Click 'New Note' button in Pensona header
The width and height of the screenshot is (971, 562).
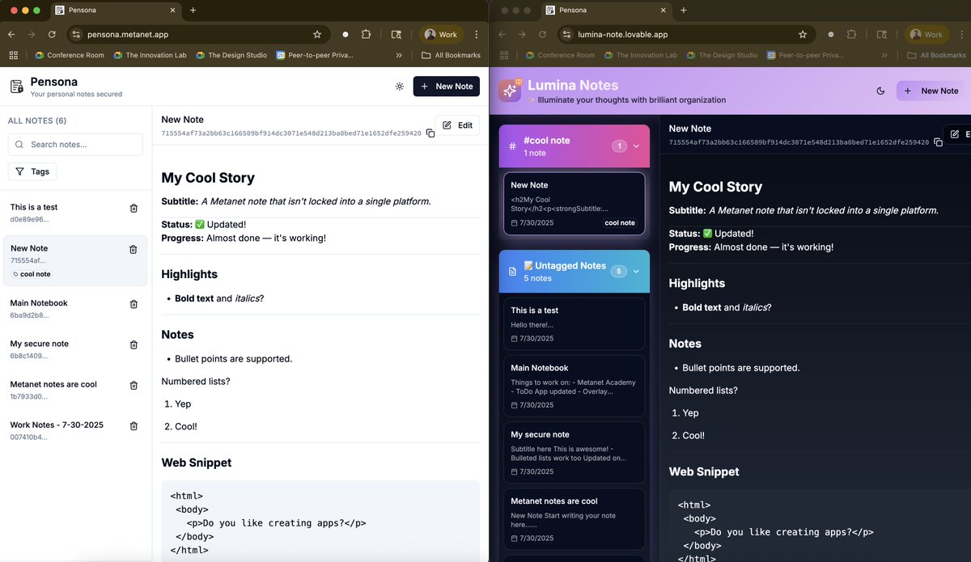[x=446, y=87]
